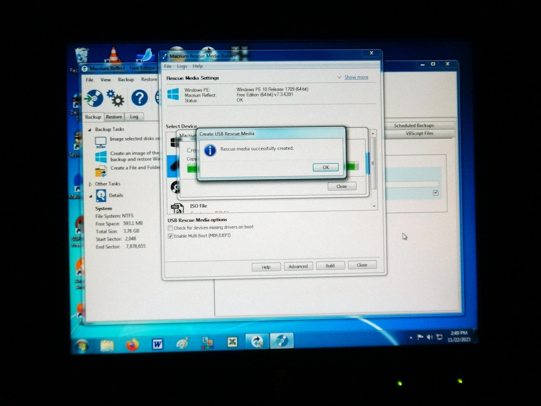The image size is (541, 406).
Task: Click the green copy progress bar
Action: tap(273, 167)
